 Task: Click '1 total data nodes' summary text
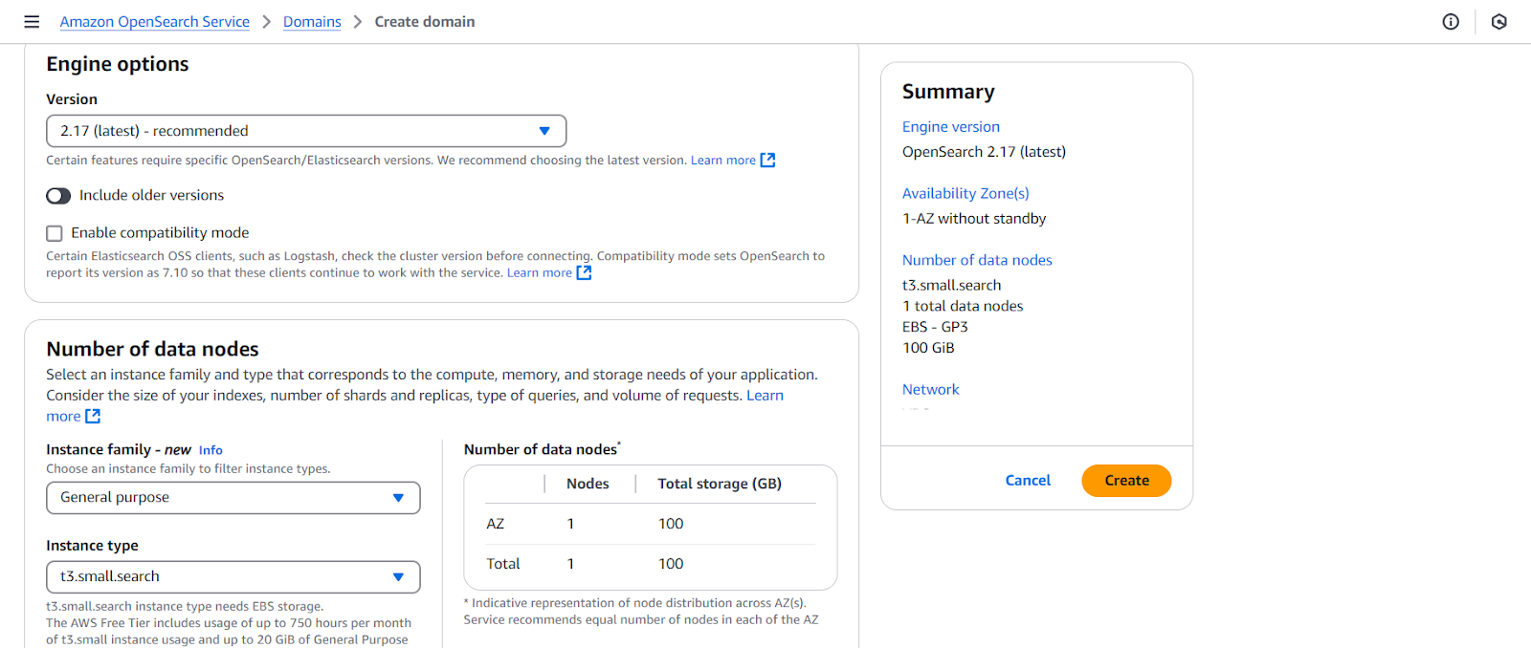tap(963, 307)
